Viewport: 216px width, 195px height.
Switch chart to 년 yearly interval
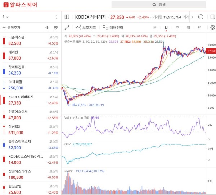pyautogui.click(x=199, y=28)
